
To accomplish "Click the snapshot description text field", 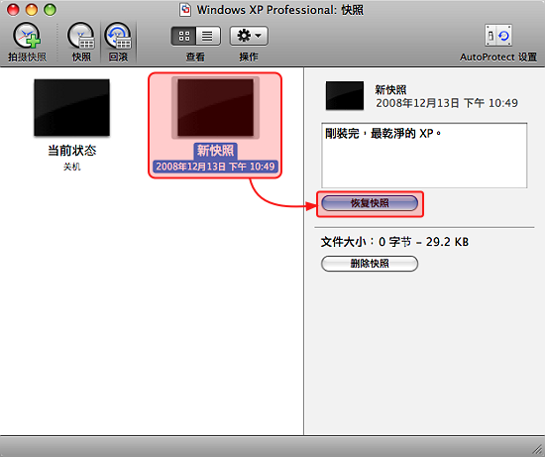I will 424,155.
